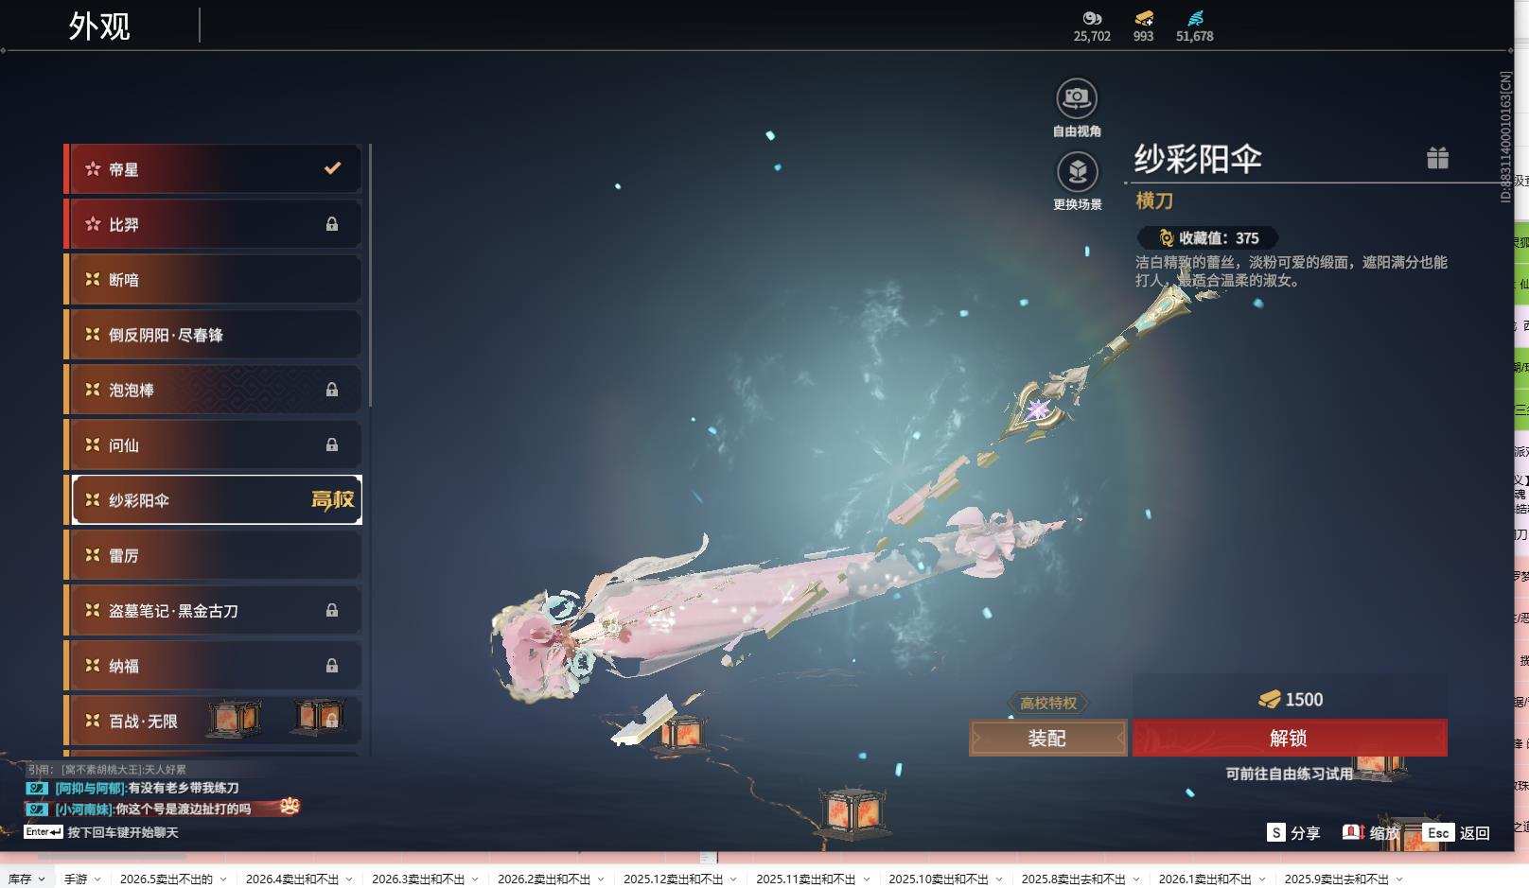This screenshot has height=888, width=1529.
Task: Select the 泡泡棒 weapon skin
Action: (x=213, y=390)
